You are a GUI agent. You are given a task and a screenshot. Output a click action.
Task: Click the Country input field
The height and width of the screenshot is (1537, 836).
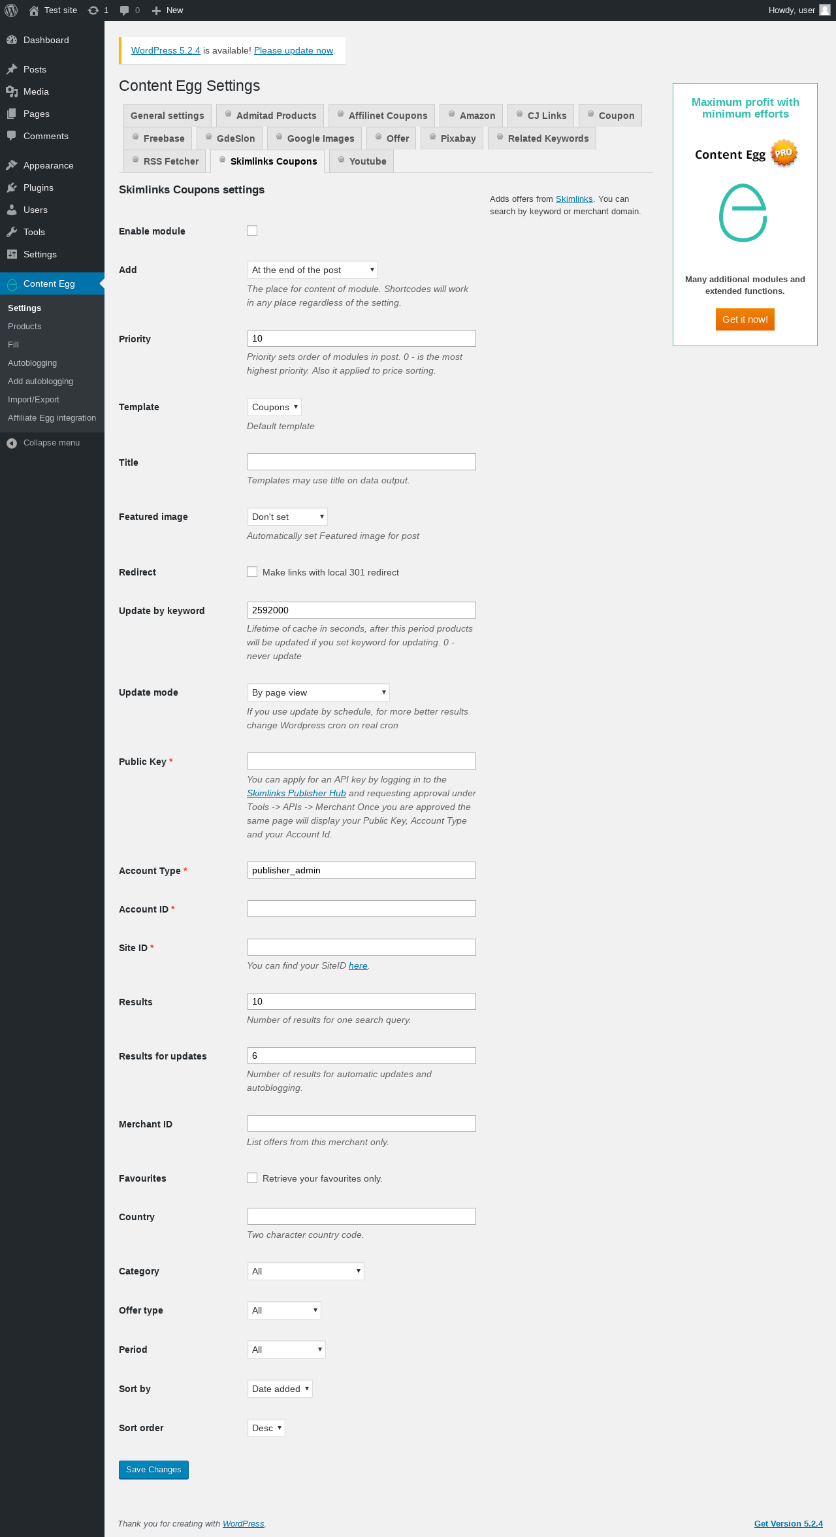click(x=362, y=1216)
